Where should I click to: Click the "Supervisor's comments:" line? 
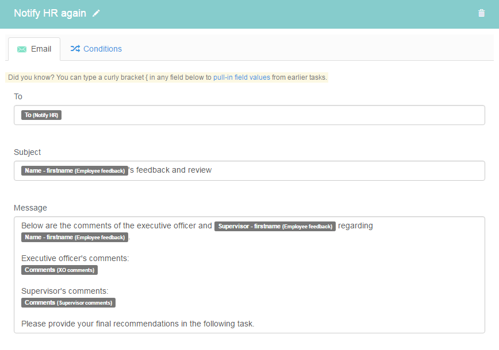coord(65,291)
